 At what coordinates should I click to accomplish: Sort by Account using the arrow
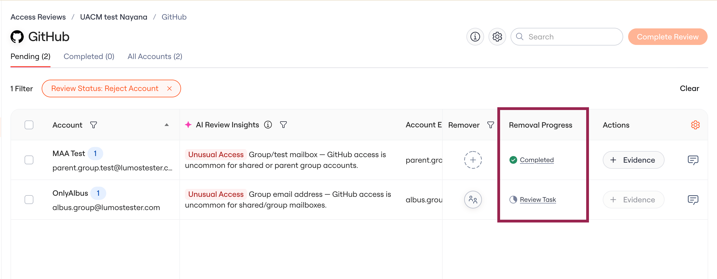(x=167, y=125)
